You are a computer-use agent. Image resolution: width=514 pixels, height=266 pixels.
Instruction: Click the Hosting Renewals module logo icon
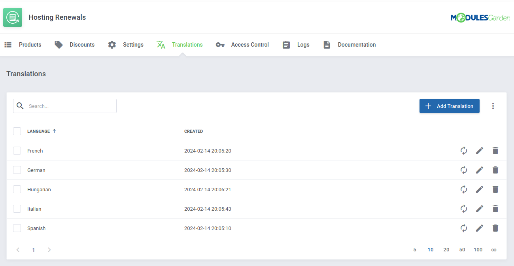click(x=13, y=17)
